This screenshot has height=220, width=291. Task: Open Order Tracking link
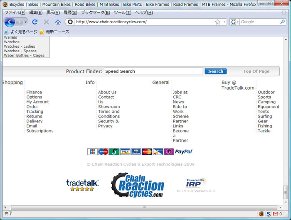[x=35, y=109]
